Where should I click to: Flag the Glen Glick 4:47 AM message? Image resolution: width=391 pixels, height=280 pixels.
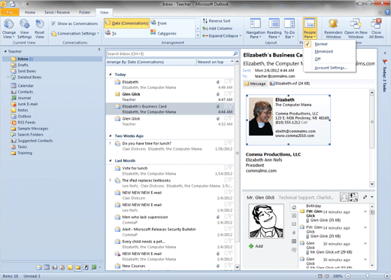coord(230,93)
